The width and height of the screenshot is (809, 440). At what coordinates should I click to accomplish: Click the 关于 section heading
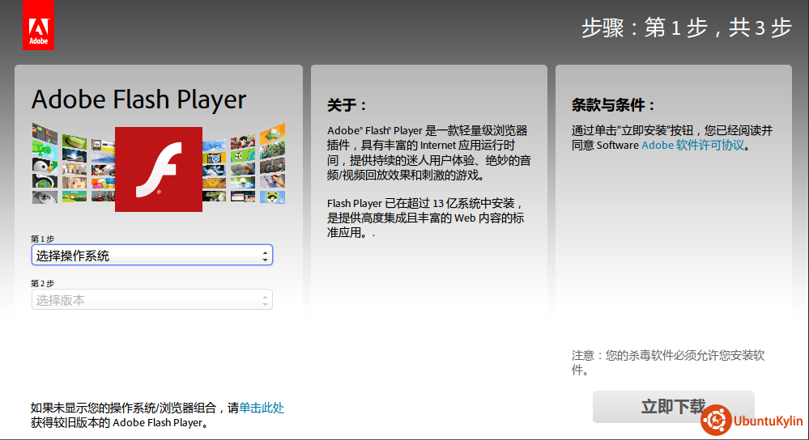[x=347, y=105]
